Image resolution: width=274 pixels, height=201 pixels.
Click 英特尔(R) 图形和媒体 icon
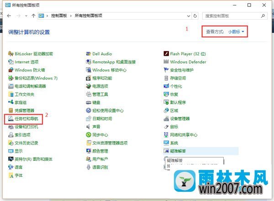tap(11, 159)
